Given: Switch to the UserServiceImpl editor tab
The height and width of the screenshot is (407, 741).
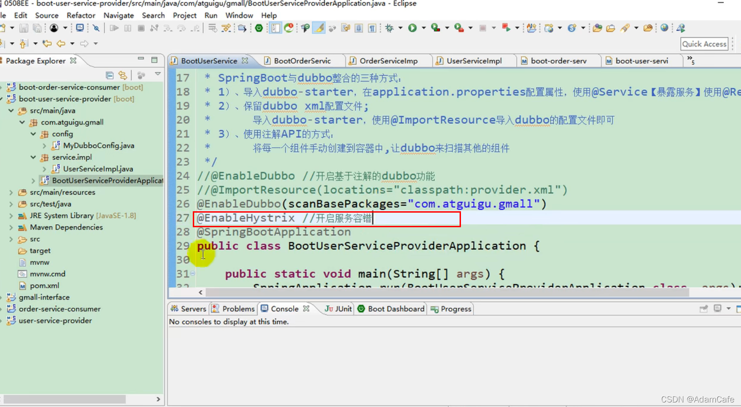Looking at the screenshot, I should click(474, 61).
